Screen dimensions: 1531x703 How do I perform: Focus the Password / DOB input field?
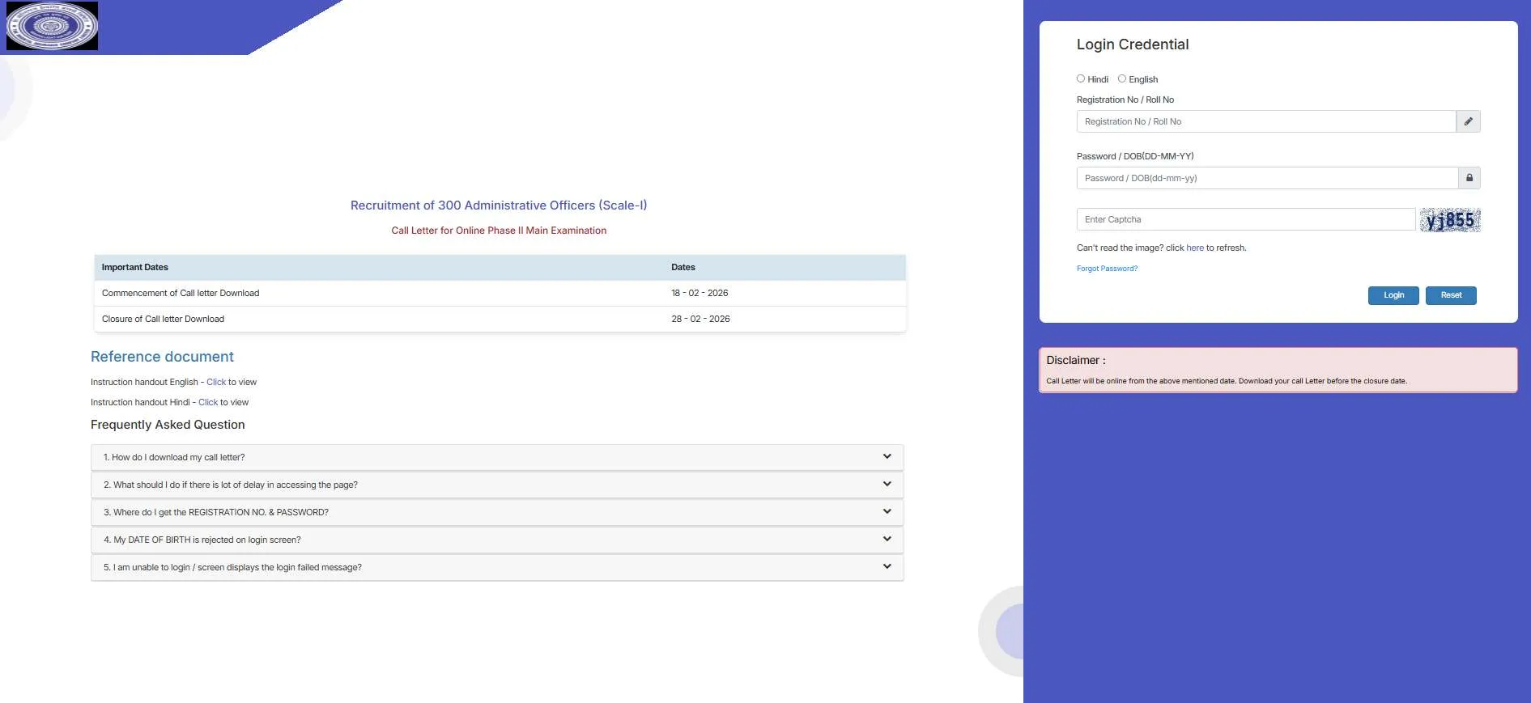(x=1267, y=178)
